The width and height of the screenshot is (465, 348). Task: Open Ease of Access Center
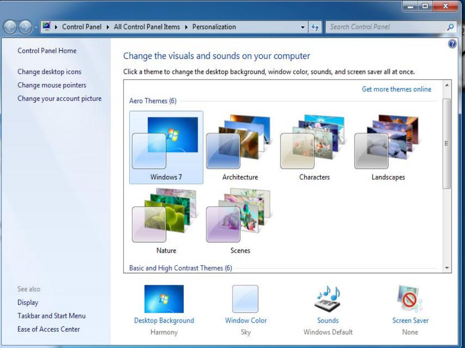pyautogui.click(x=49, y=329)
